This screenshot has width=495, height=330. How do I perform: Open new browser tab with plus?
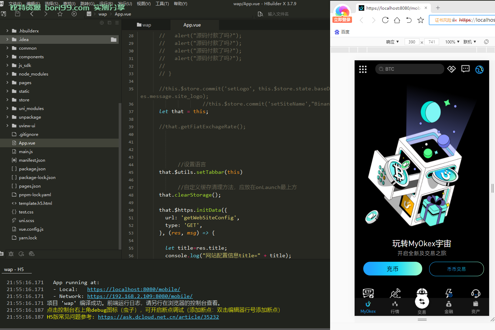pos(438,8)
